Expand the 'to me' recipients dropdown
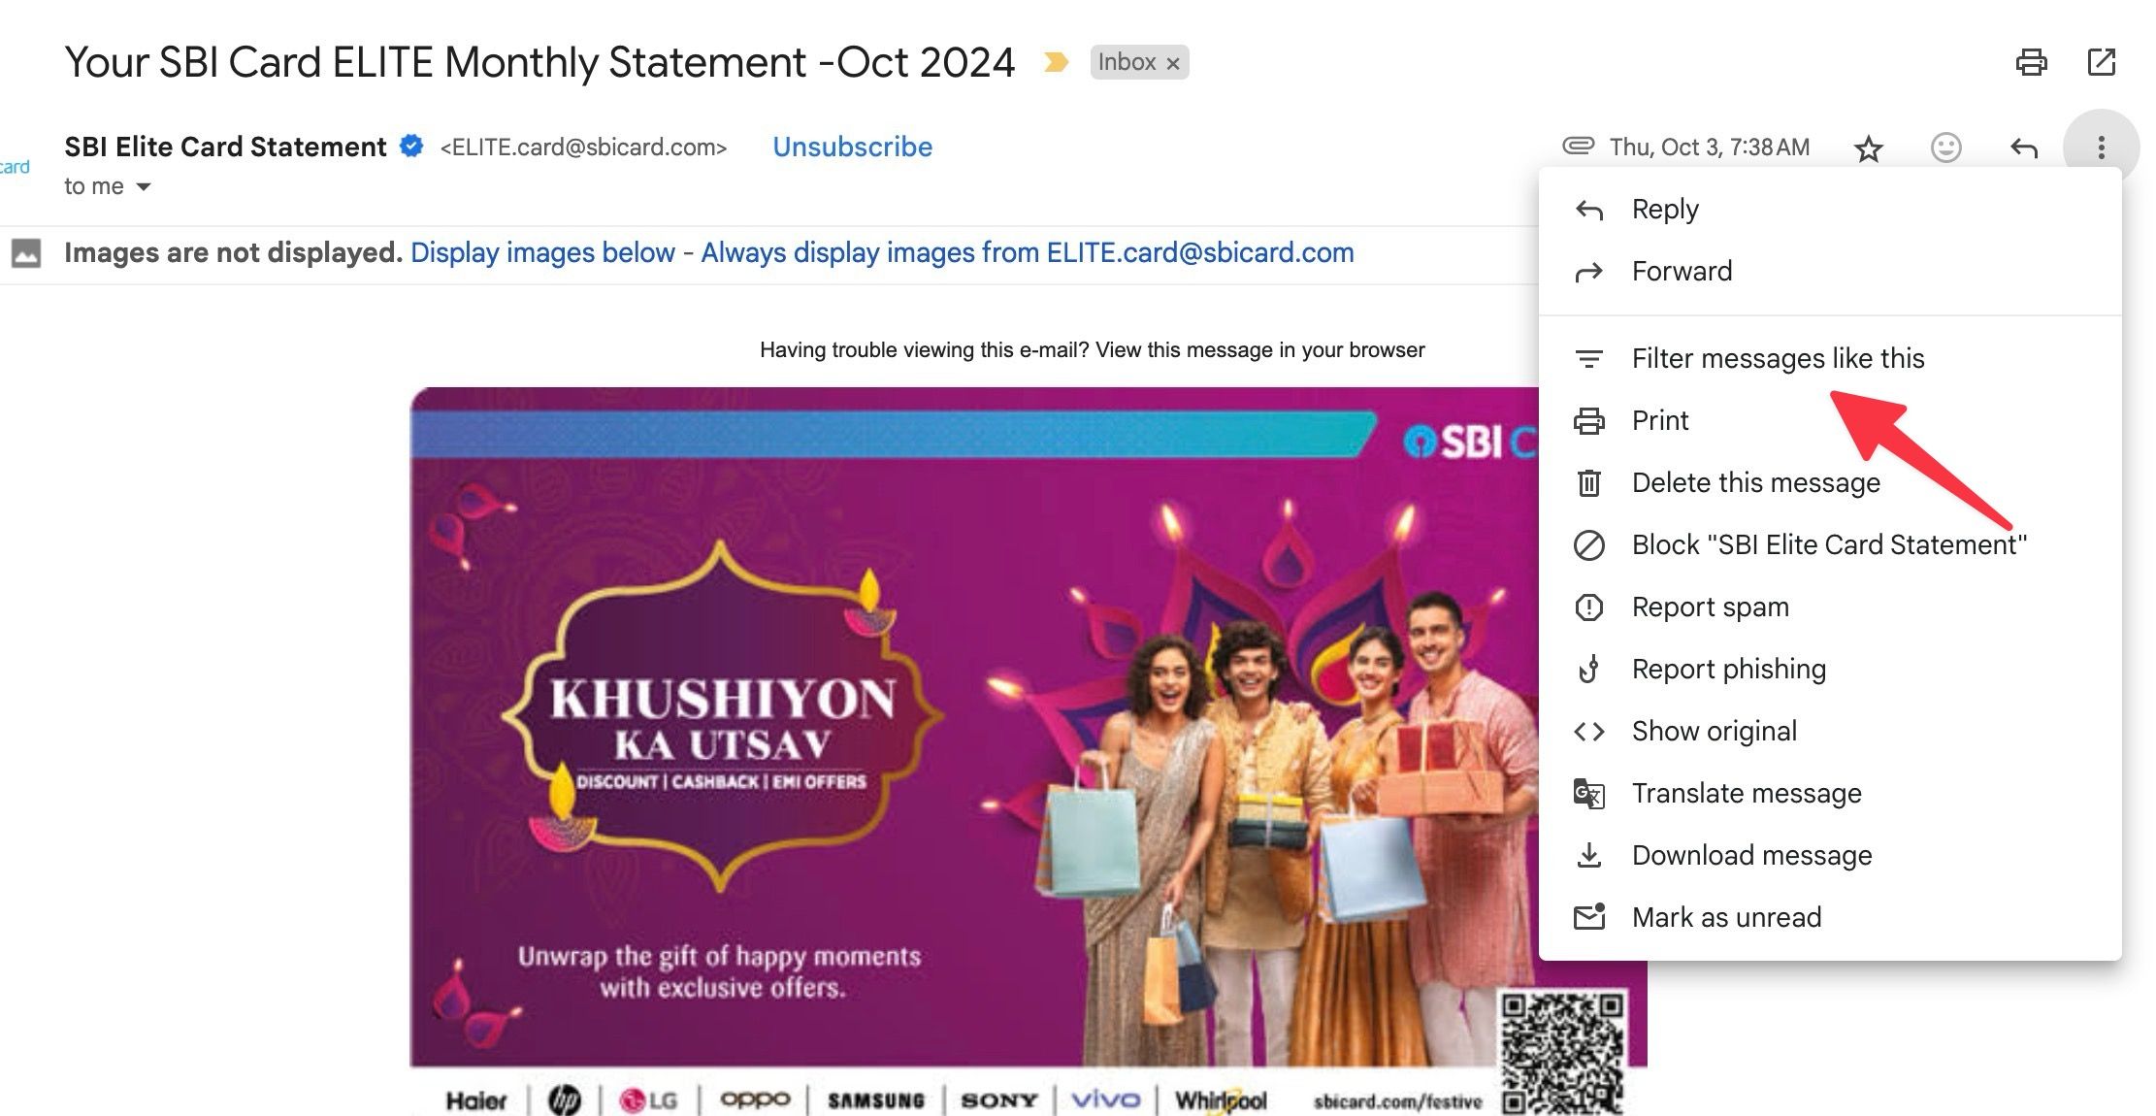2156x1116 pixels. click(144, 185)
